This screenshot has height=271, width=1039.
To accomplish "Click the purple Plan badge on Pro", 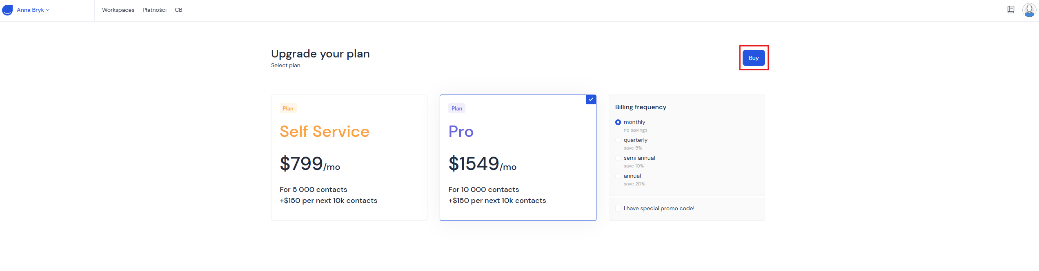I will [456, 108].
